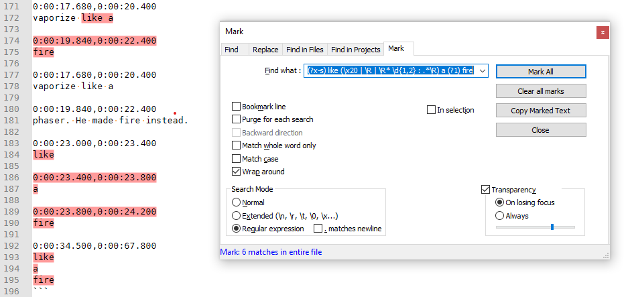630x297 pixels.
Task: Click the Mark dialog title bar text
Action: 235,32
